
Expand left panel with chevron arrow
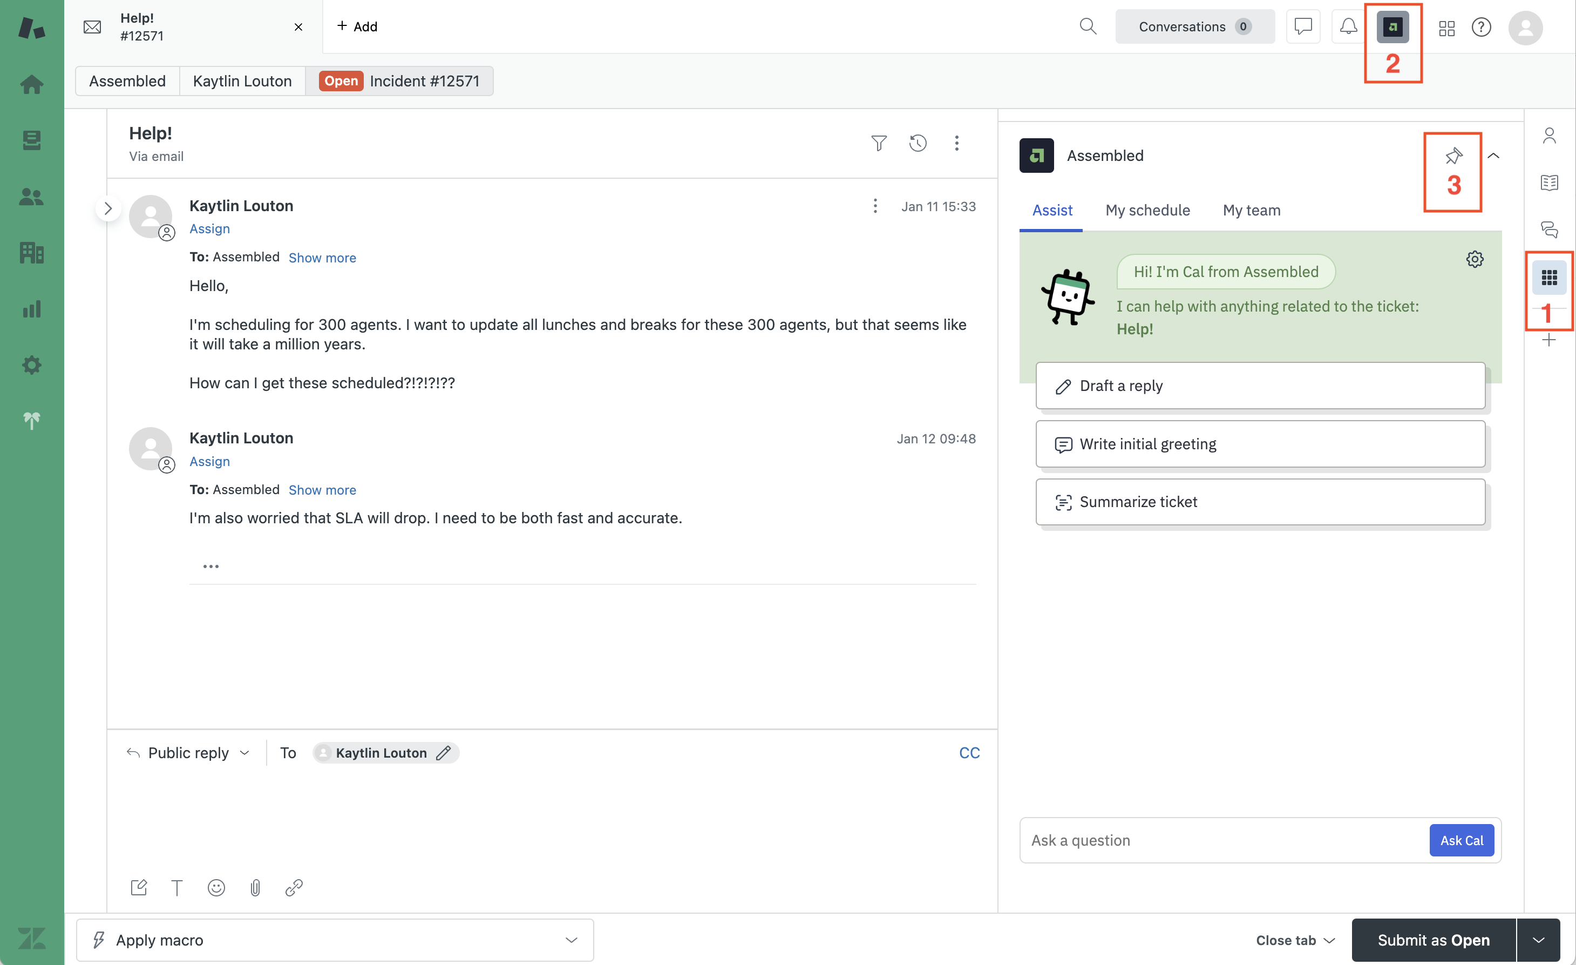pyautogui.click(x=108, y=208)
